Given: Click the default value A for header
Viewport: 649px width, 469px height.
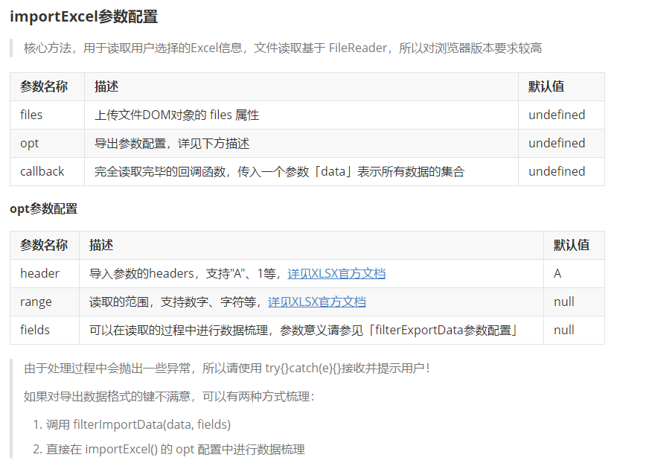Looking at the screenshot, I should pos(557,274).
